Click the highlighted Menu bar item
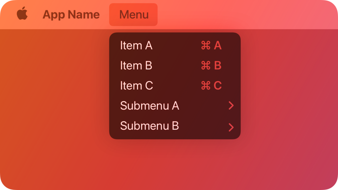Screen dimensions: 338x190 [134, 14]
